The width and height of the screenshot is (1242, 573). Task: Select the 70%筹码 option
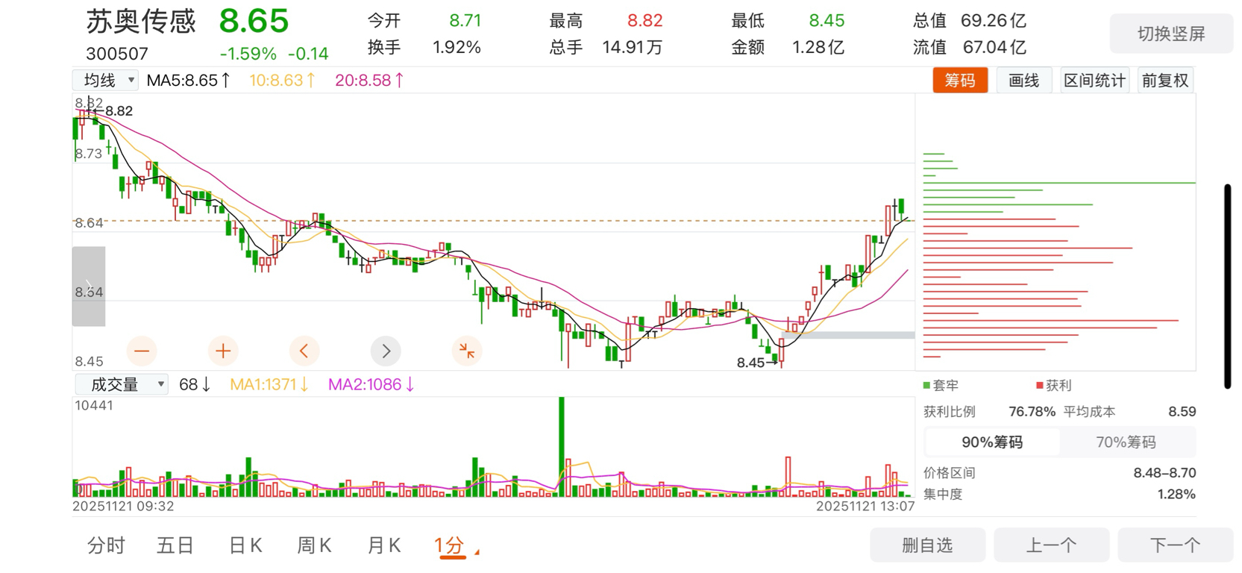1126,442
